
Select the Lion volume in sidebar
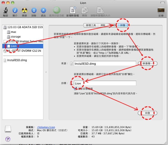pos(23,46)
